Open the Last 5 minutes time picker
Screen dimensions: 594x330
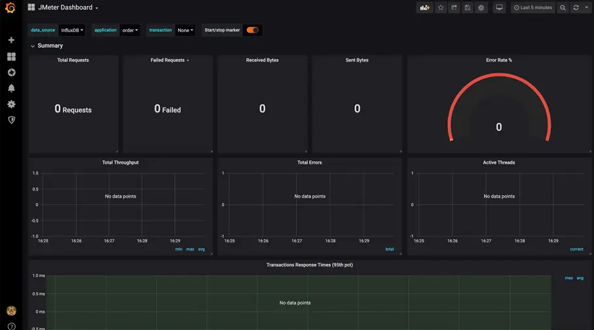click(x=533, y=8)
